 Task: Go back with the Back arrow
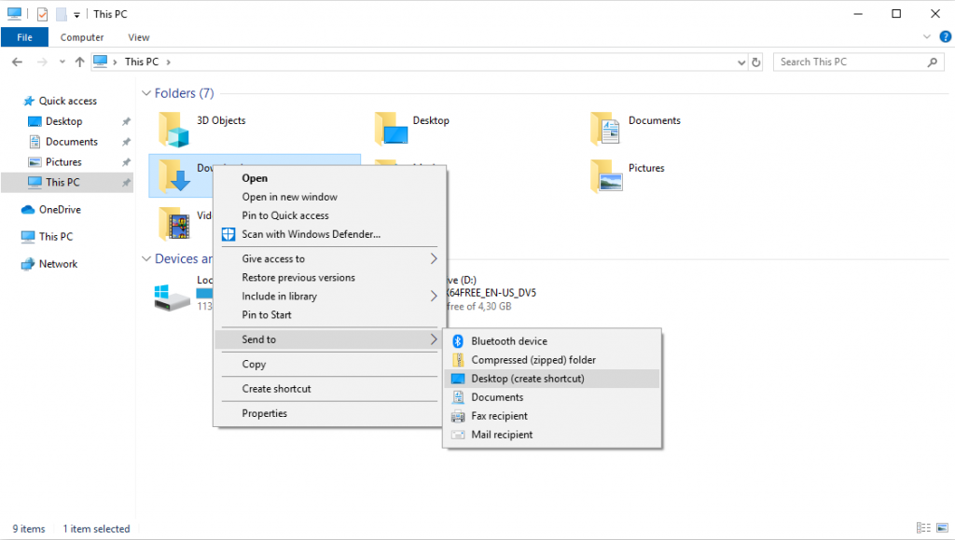pos(17,62)
